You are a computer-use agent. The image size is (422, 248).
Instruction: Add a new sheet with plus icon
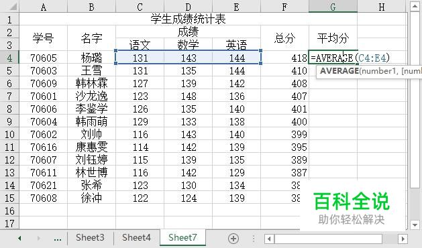(x=233, y=239)
